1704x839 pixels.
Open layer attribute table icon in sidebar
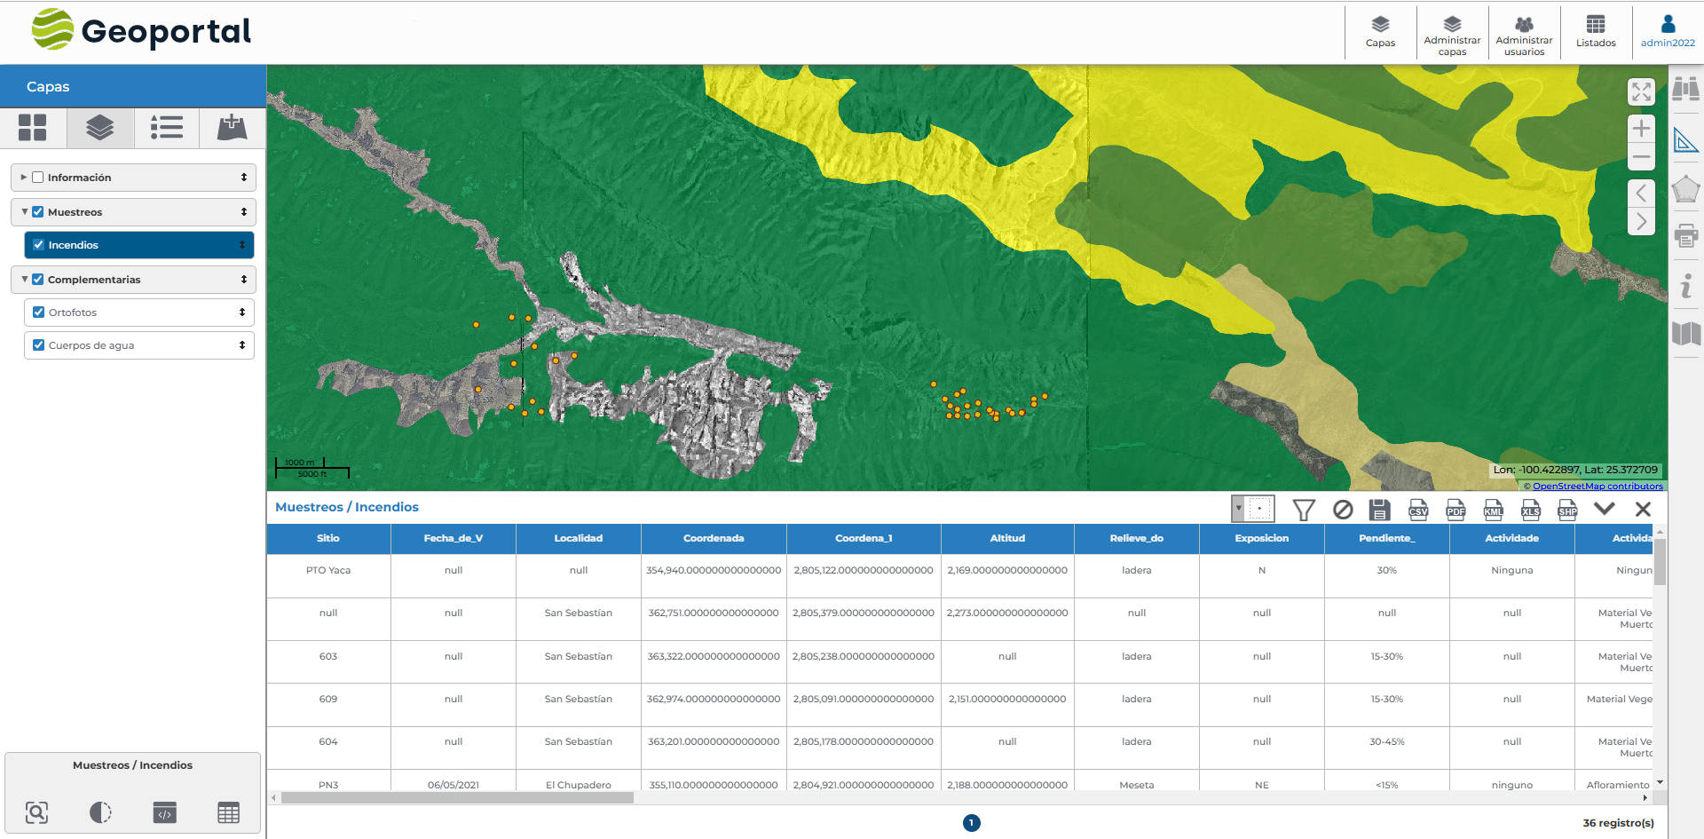(x=228, y=812)
